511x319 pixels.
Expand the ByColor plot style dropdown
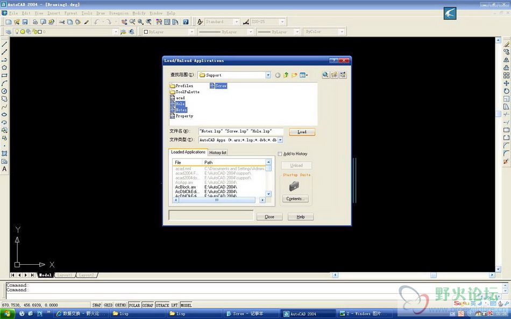pos(342,32)
